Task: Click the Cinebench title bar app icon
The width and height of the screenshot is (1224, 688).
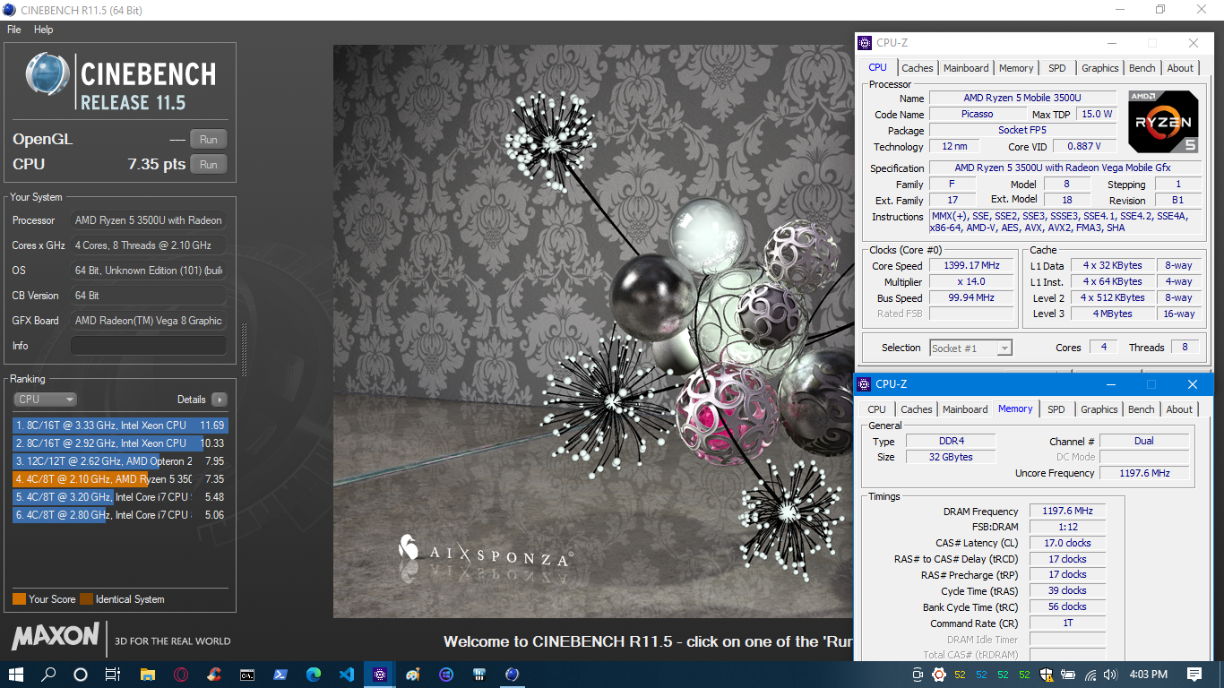Action: pyautogui.click(x=10, y=10)
